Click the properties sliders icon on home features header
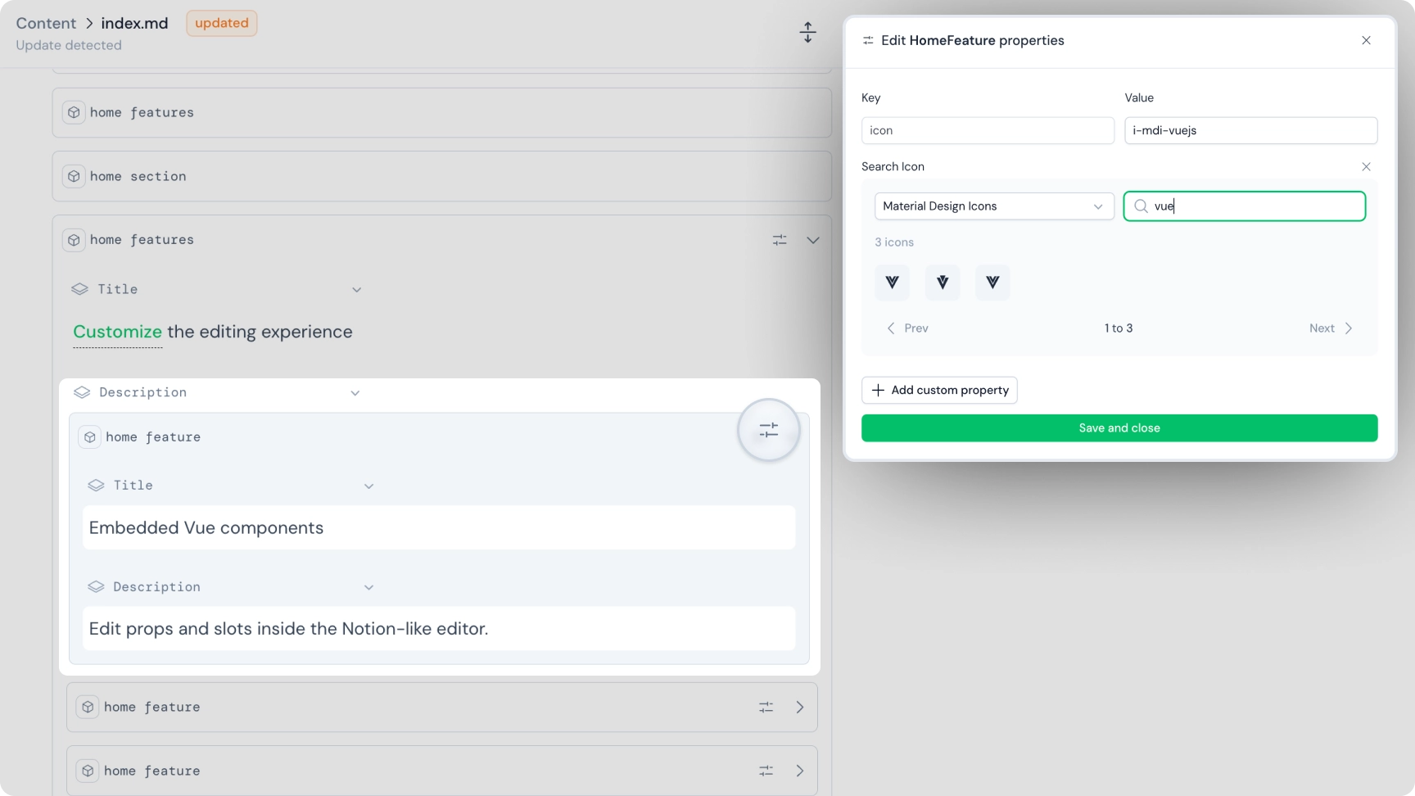This screenshot has height=796, width=1415. click(x=779, y=240)
